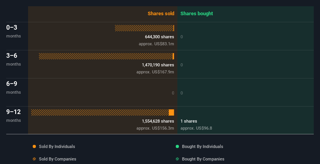
Task: Click the solid orange square in 9–12 months
Action: (x=171, y=112)
